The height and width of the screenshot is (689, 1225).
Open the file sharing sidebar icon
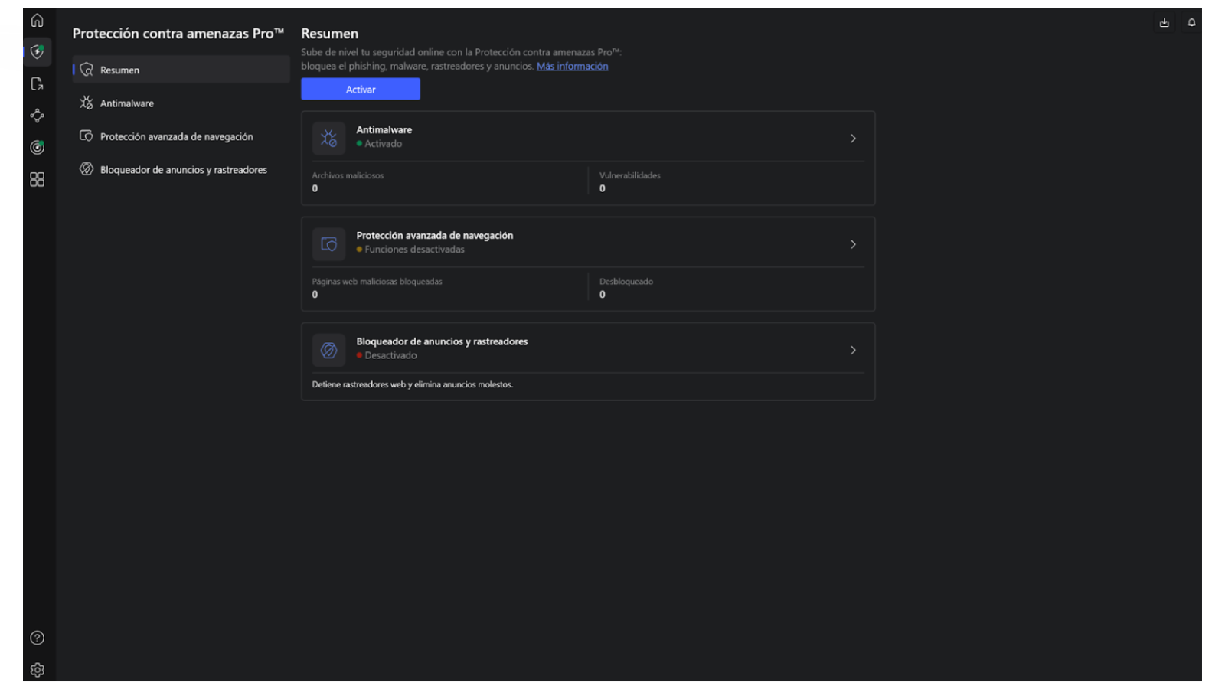click(36, 84)
